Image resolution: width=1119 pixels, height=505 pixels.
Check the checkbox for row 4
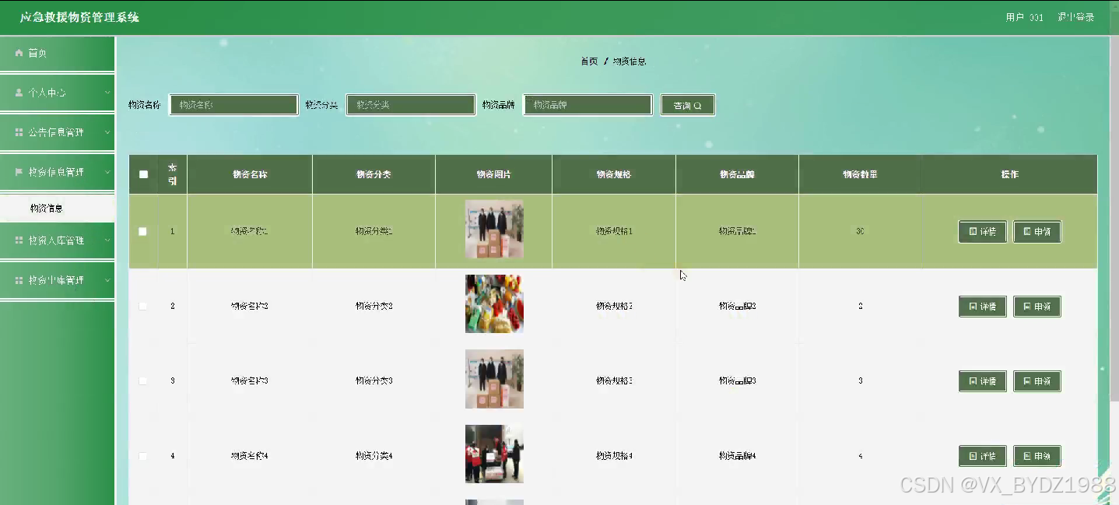142,455
